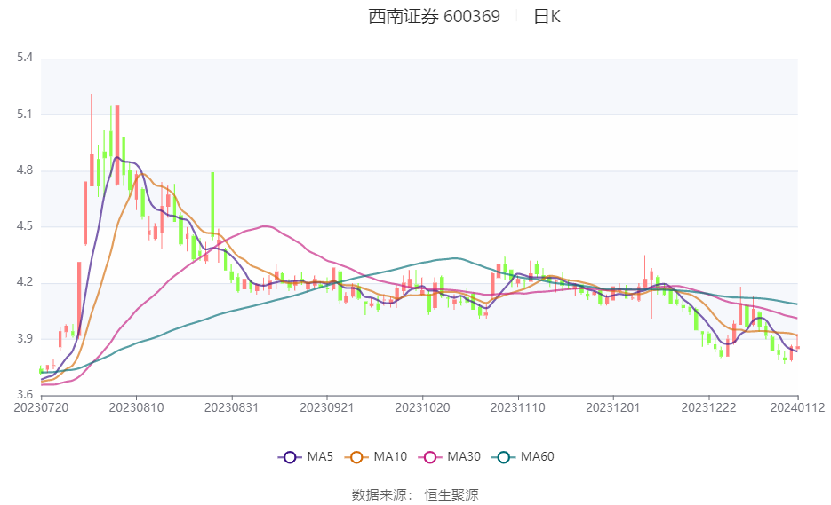The width and height of the screenshot is (831, 505).
Task: Click the y-axis value 5.1
Action: click(25, 114)
